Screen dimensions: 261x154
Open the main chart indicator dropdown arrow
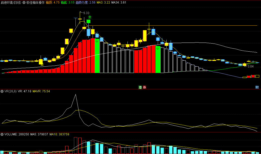coord(24,3)
